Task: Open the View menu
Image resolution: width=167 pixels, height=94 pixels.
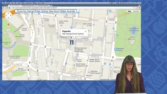Action: pos(19,3)
